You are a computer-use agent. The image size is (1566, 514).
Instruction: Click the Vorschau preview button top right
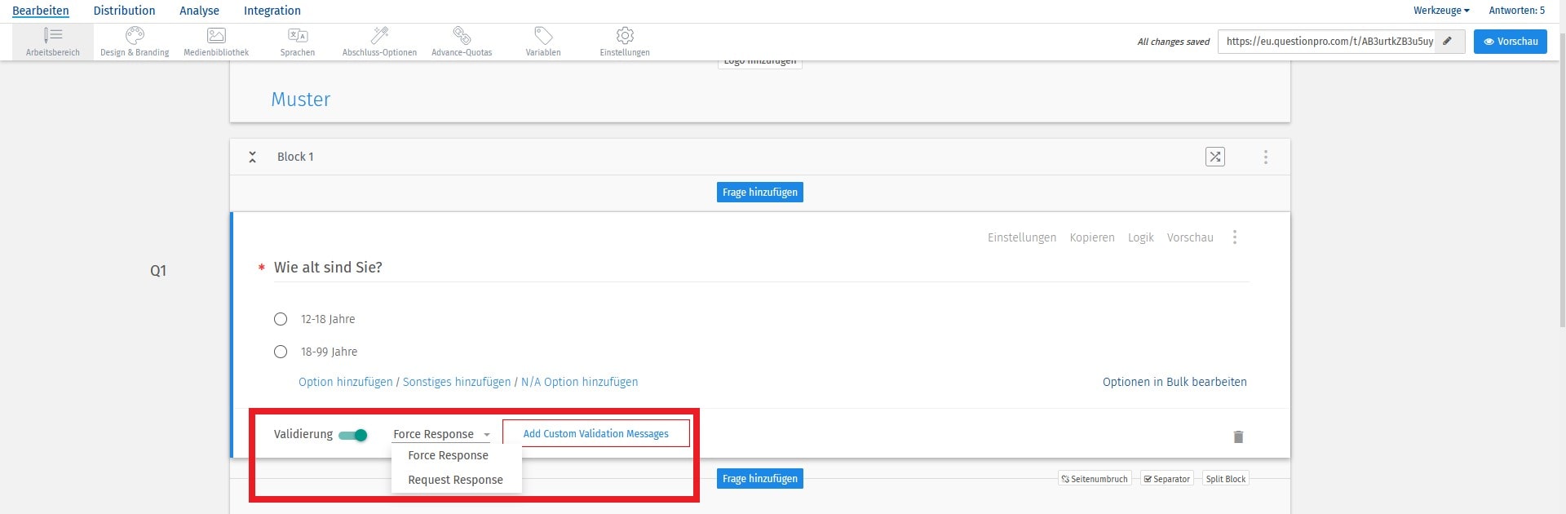[1510, 41]
